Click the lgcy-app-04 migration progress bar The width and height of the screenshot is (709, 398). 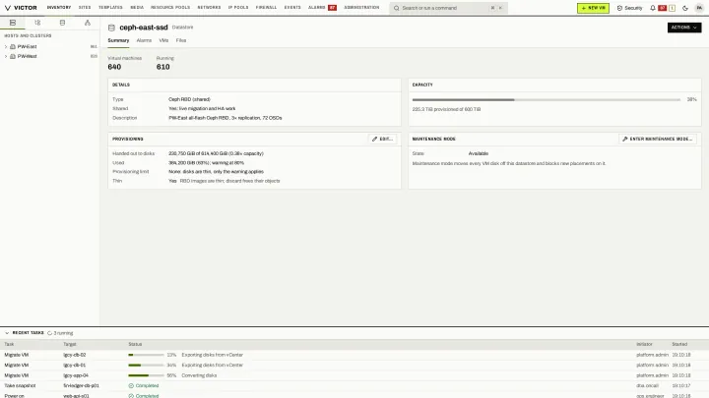coord(146,375)
